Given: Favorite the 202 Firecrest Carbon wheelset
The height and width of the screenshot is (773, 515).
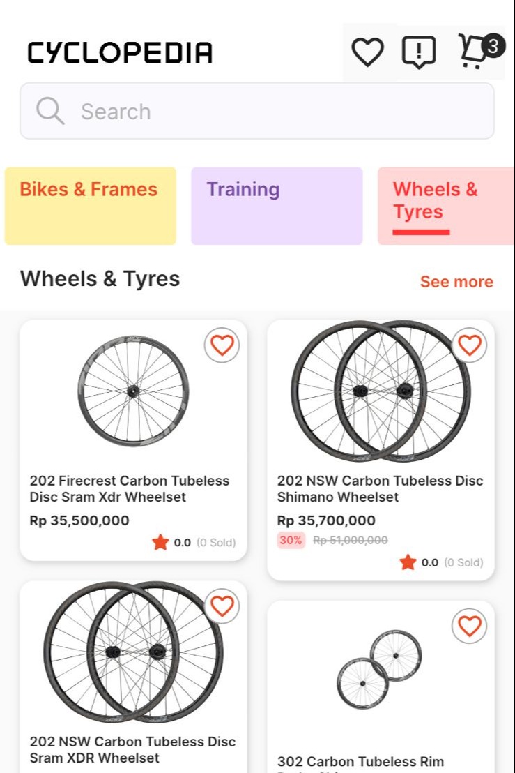Looking at the screenshot, I should point(222,345).
